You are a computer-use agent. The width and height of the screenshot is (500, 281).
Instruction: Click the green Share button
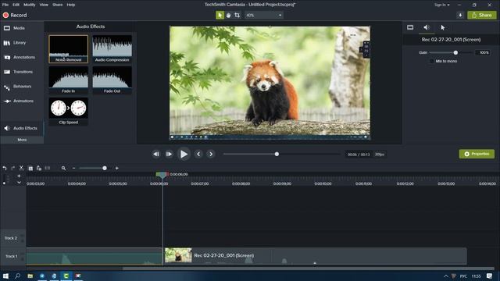coord(481,15)
